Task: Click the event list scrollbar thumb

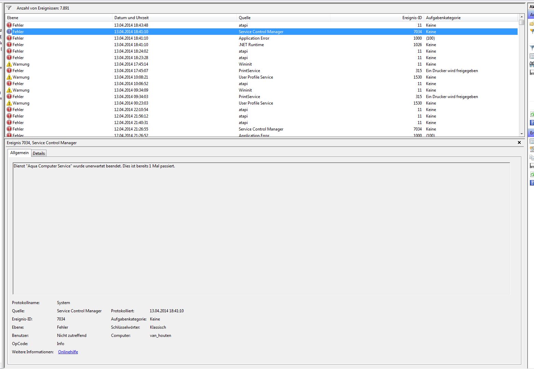Action: click(521, 22)
